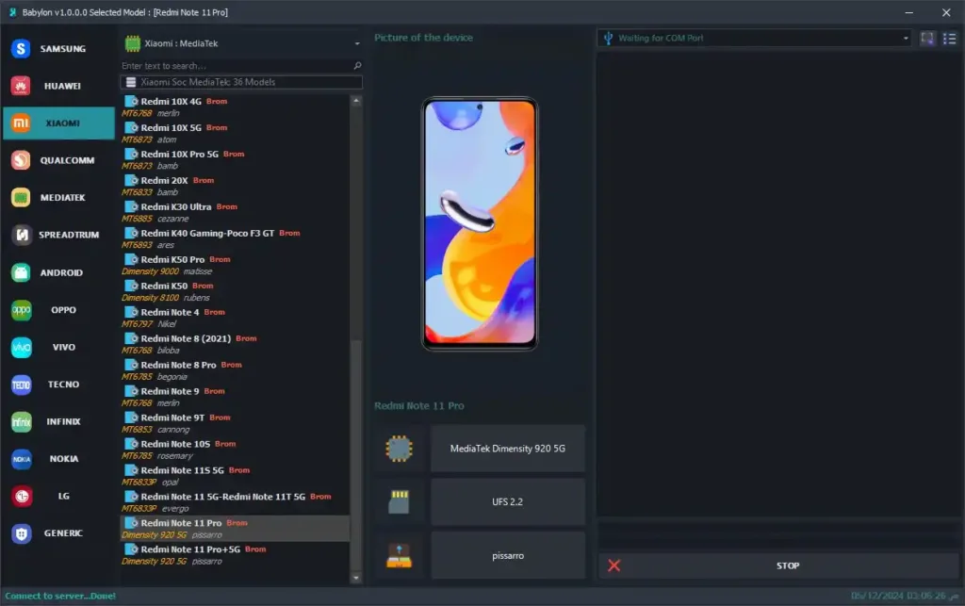Click the MediaTek Dimensity 920 5G button

click(x=508, y=449)
